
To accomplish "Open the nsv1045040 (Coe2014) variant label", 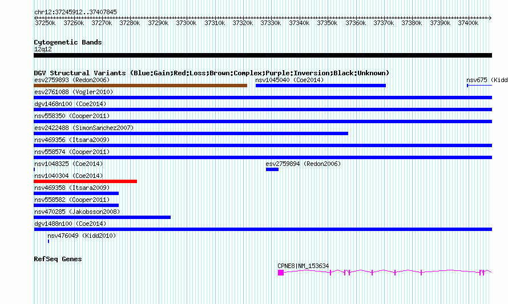I will pos(289,80).
